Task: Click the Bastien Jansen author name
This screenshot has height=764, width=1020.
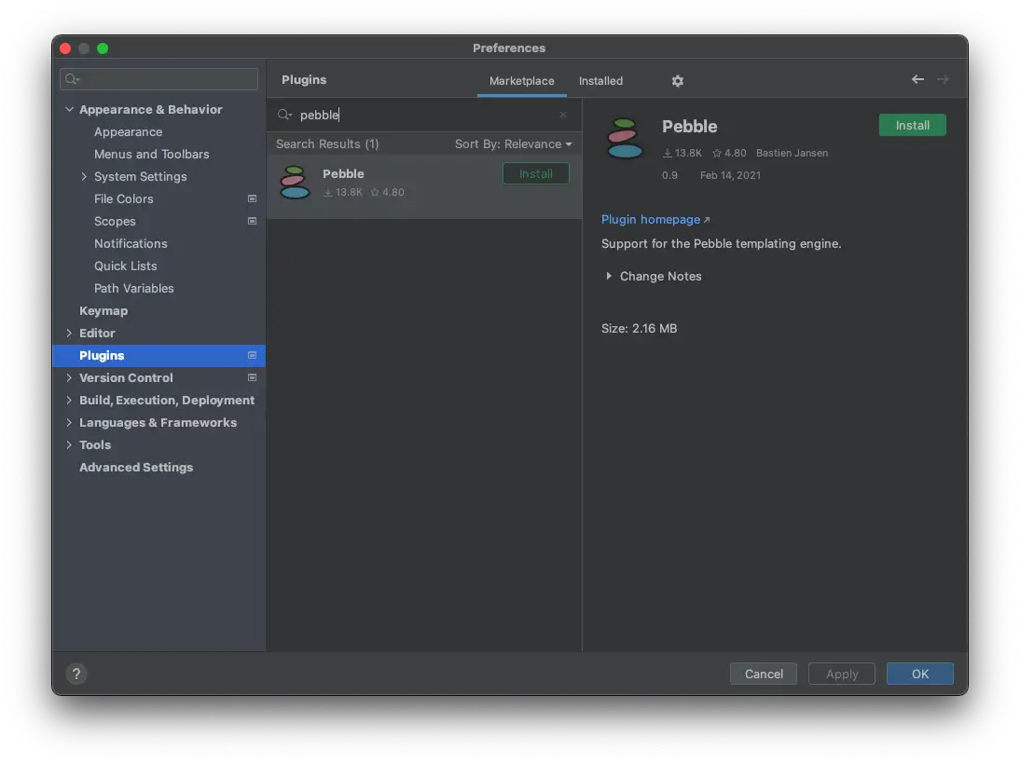Action: (x=792, y=153)
